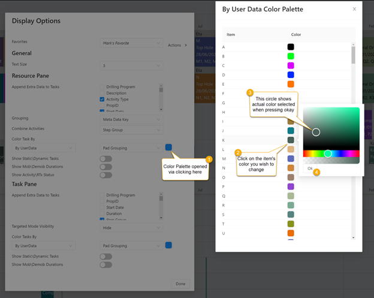This screenshot has width=374, height=298.
Task: Toggle Show Static\Dynamic Tasks in Resource Pane
Action: [106, 158]
